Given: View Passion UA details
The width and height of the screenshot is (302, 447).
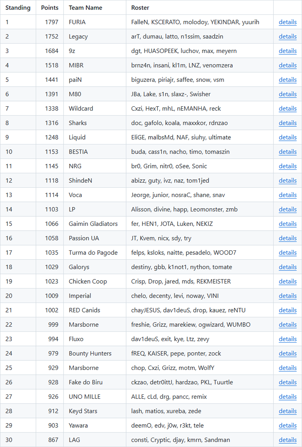Looking at the screenshot, I should [x=288, y=238].
